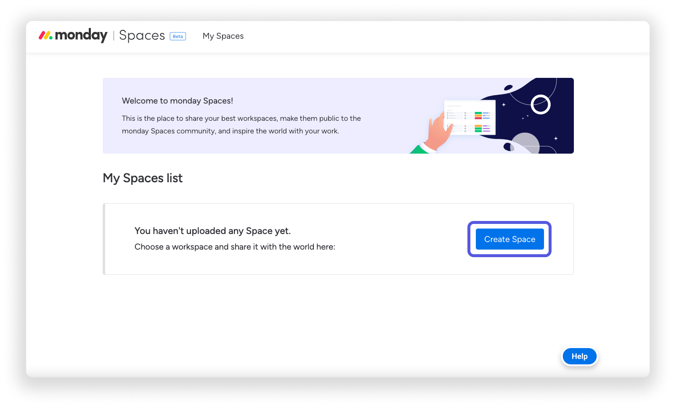Click the monday colorful logo mark
This screenshot has width=674, height=407.
(x=45, y=35)
